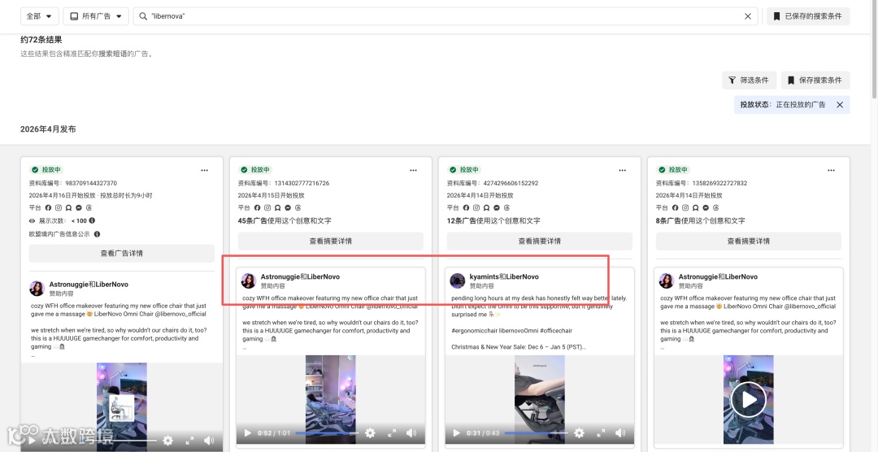
Task: Open settings gear on the 0:31 video
Action: (x=579, y=433)
